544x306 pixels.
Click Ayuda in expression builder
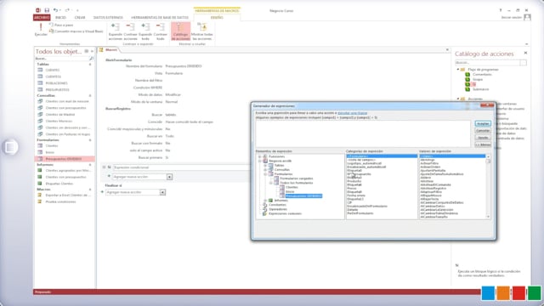click(x=483, y=138)
